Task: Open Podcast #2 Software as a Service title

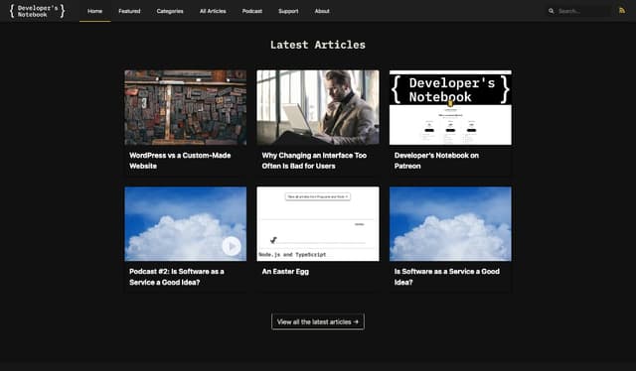Action: (177, 277)
